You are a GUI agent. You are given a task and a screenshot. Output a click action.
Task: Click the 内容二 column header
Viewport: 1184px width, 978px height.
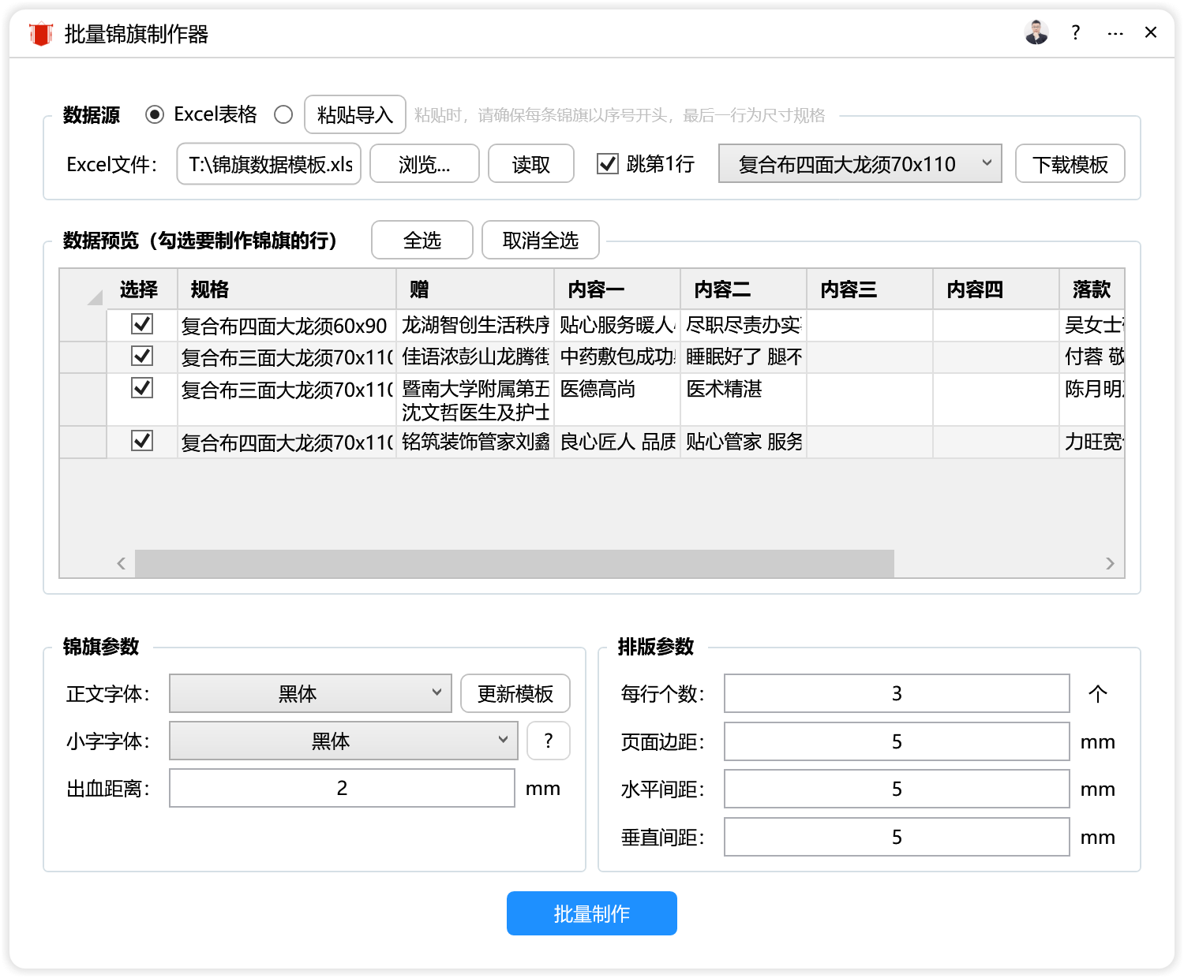click(744, 289)
